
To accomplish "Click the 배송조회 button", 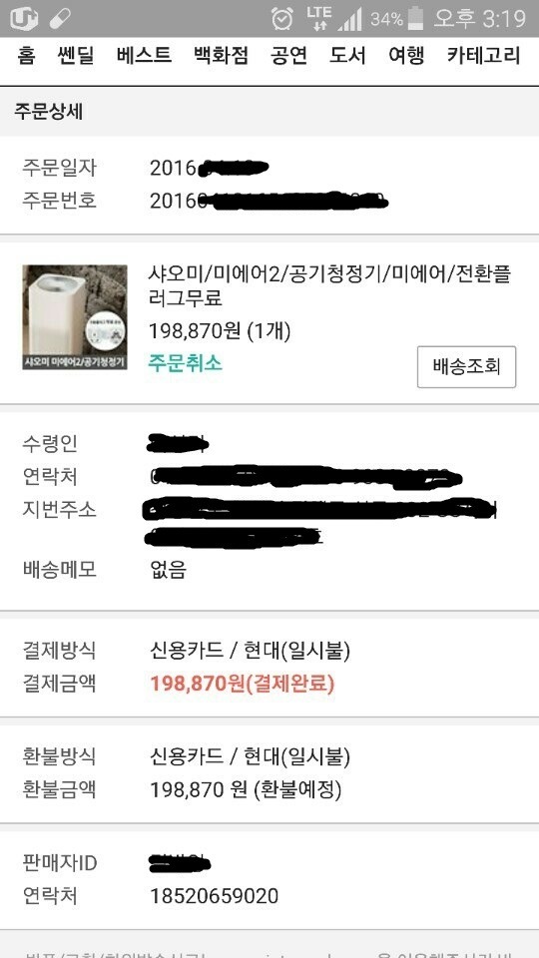I will pyautogui.click(x=467, y=366).
